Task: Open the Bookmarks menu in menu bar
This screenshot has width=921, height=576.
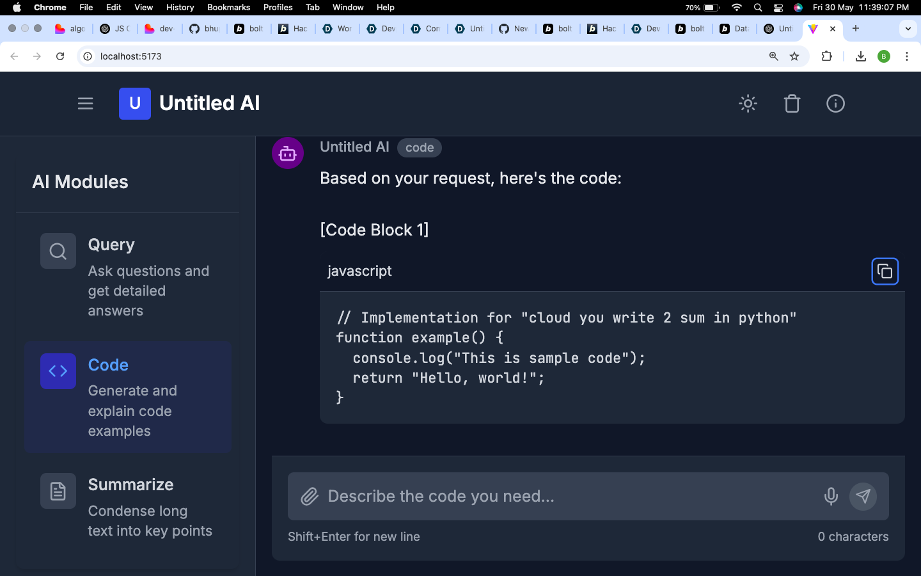Action: coord(228,7)
